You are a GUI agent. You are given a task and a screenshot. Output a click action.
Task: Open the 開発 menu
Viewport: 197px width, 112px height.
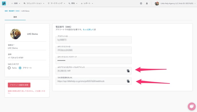click(x=73, y=3)
